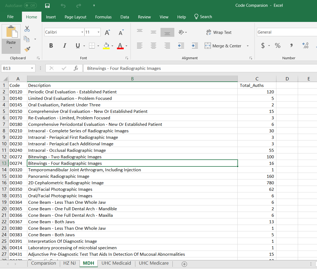Apply bold formatting
This screenshot has width=317, height=269.
click(51, 45)
